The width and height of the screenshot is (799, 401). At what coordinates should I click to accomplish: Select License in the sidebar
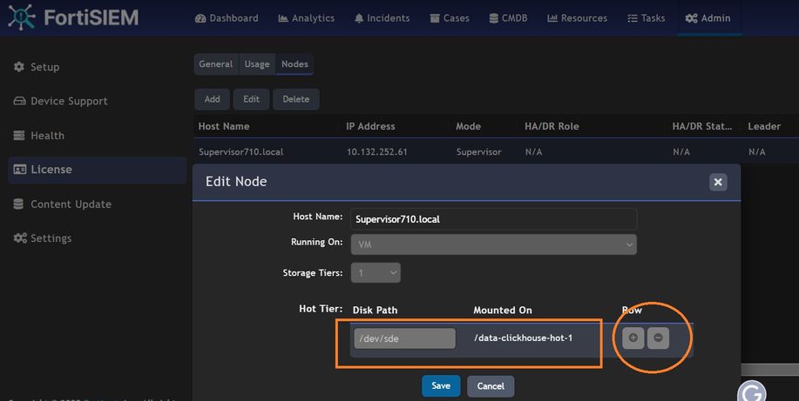tap(97, 170)
